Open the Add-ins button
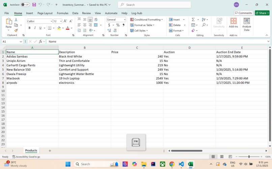 233,23
